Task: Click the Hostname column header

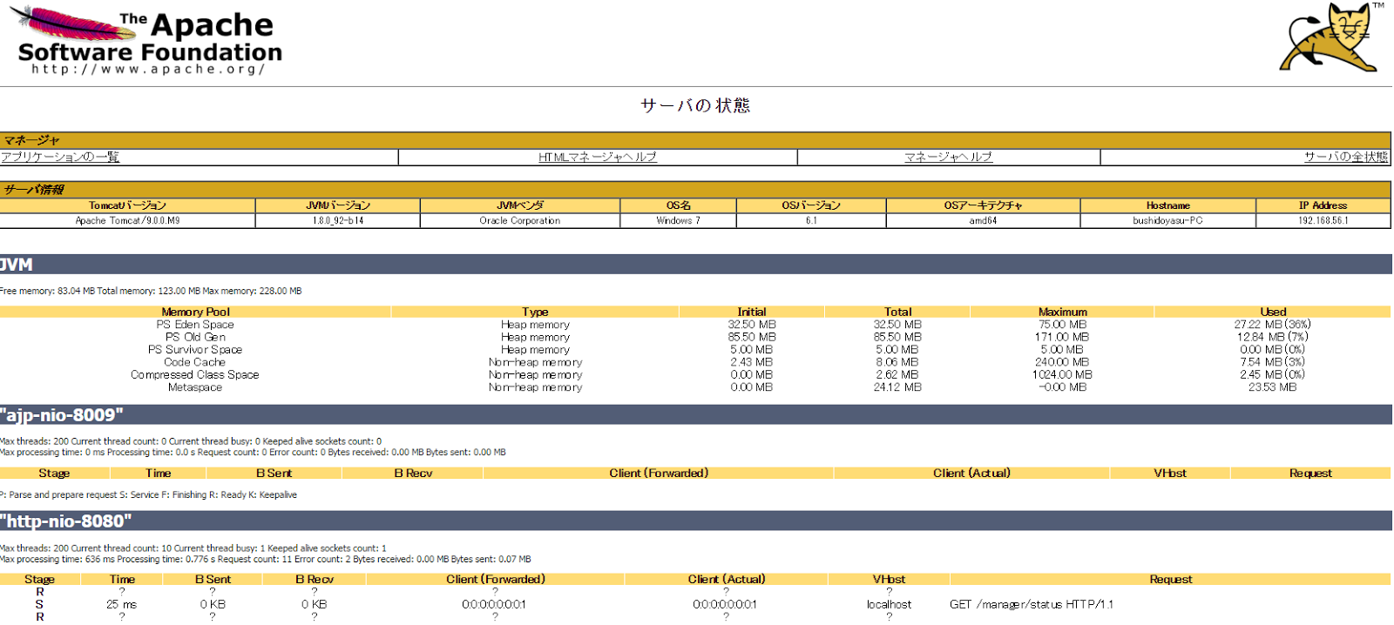Action: pyautogui.click(x=1168, y=205)
